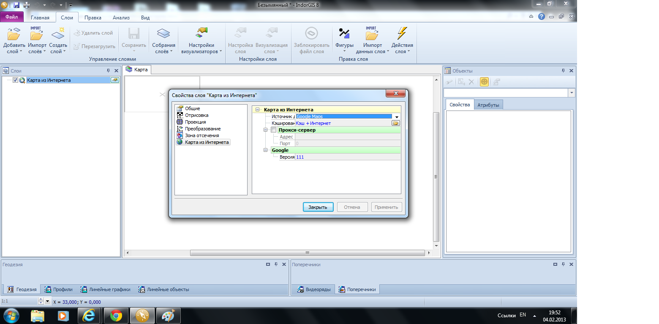Select Зона отсечения in the layer properties list
The height and width of the screenshot is (324, 659).
[x=202, y=135]
